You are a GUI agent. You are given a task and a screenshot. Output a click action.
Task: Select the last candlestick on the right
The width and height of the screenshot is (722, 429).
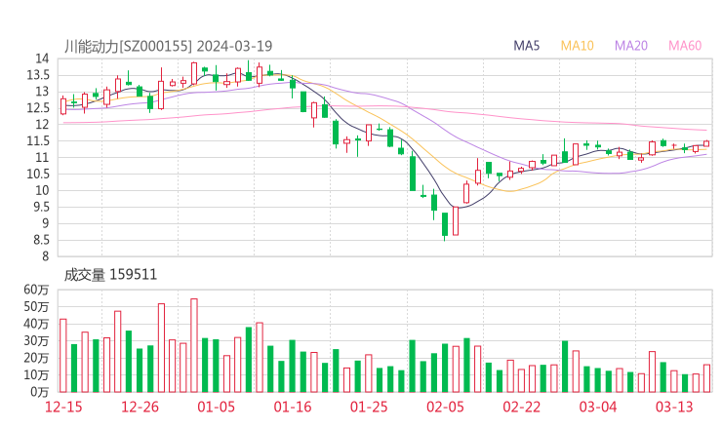pos(706,143)
